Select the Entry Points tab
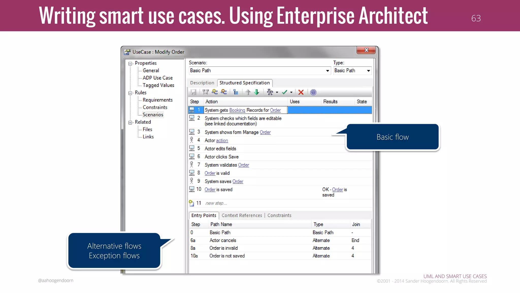Image resolution: width=520 pixels, height=293 pixels. pos(204,215)
